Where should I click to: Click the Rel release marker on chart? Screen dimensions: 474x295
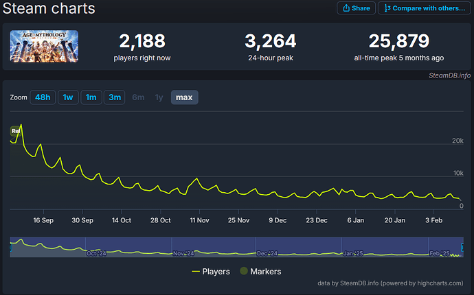[15, 131]
